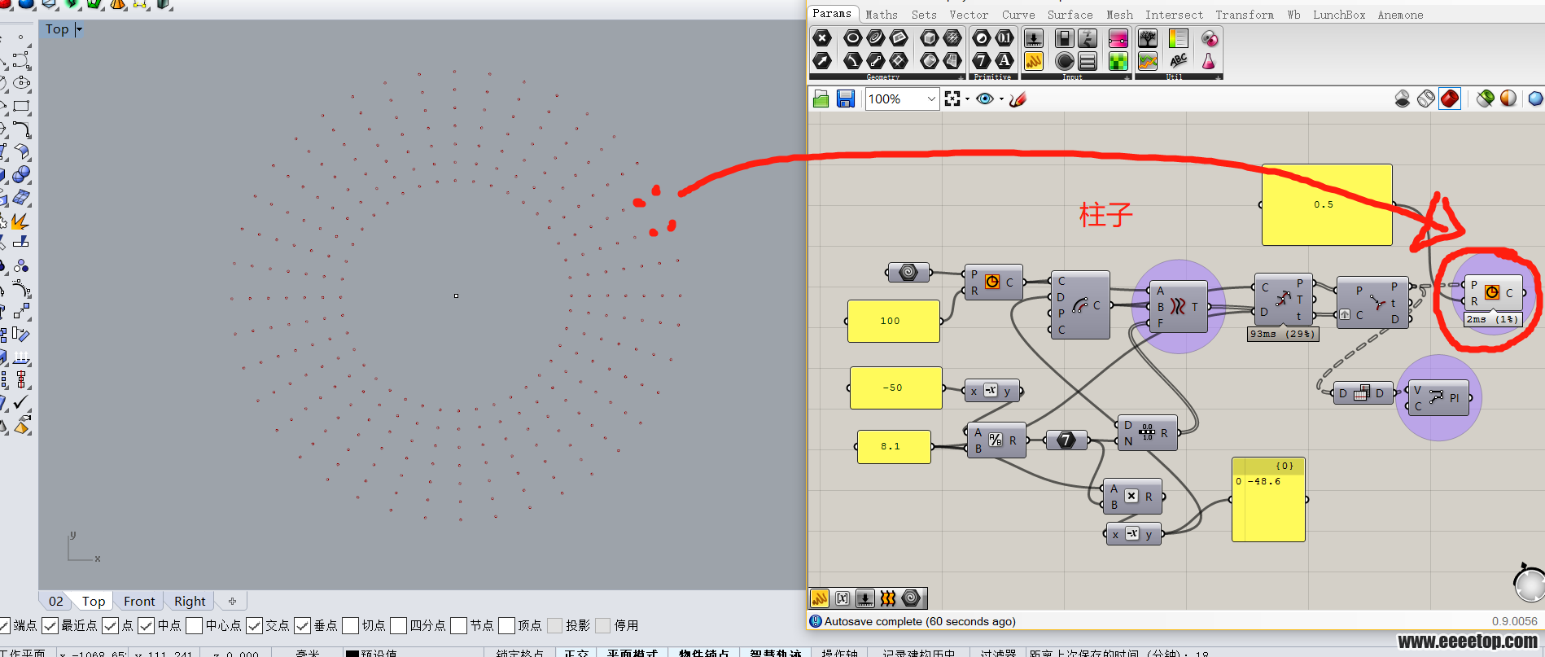Open the canvas zoom 100% dropdown
Screen dimensions: 1545x657
point(931,99)
